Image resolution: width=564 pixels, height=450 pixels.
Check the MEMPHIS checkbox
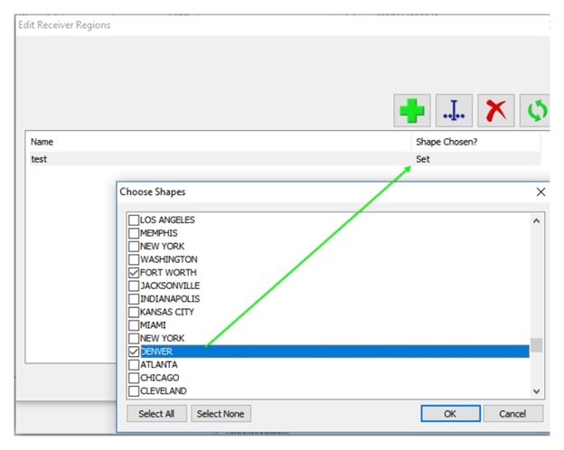pos(134,233)
